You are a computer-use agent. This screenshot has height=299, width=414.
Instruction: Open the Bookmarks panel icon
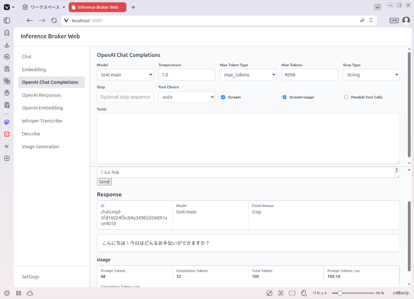click(7, 33)
